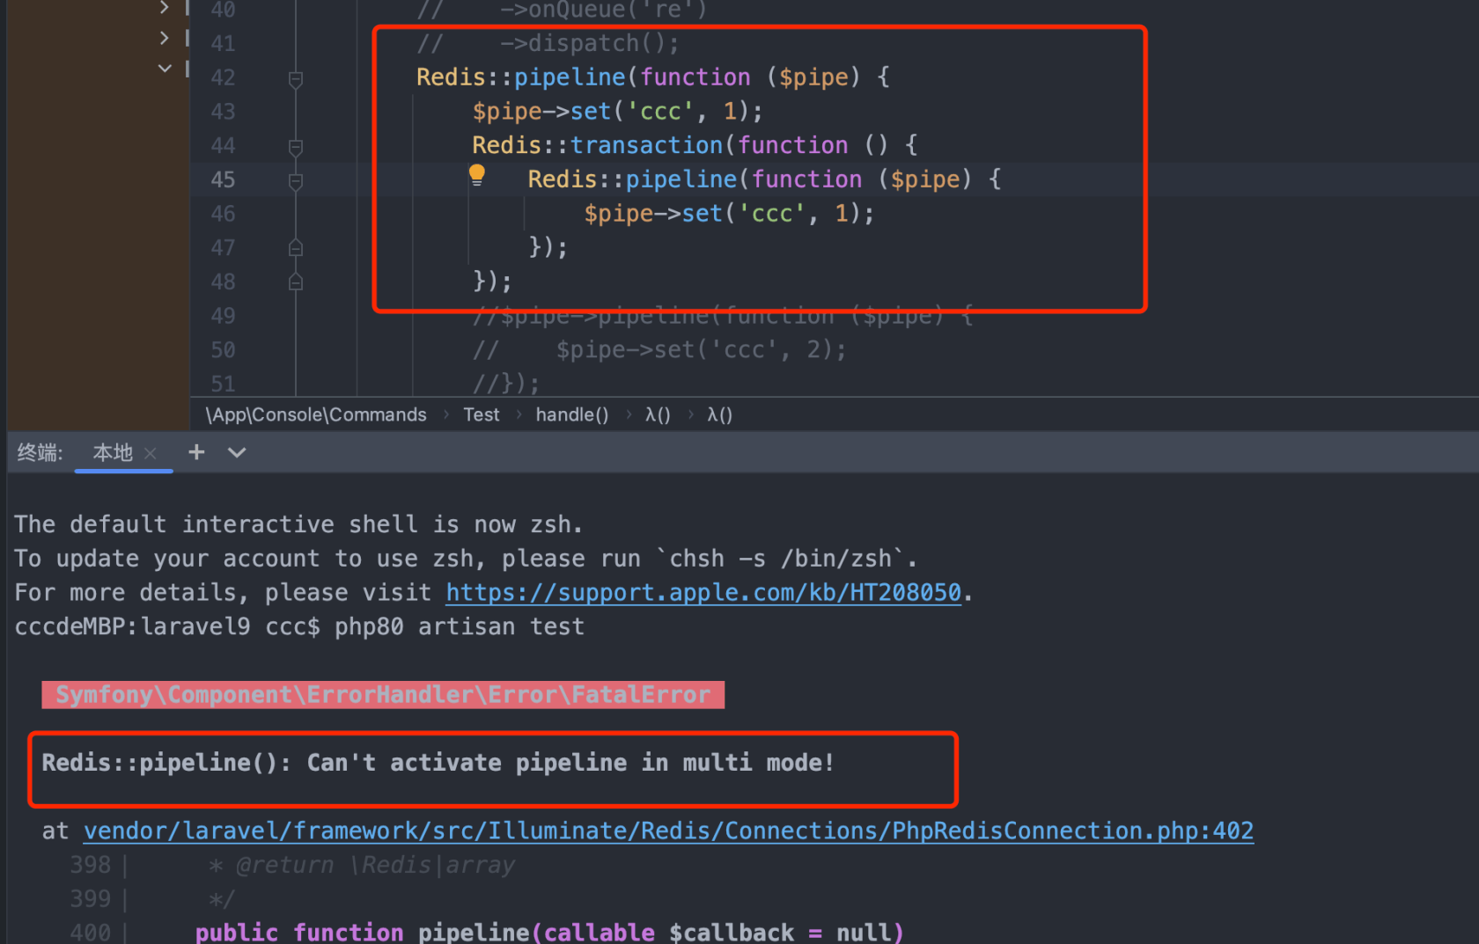This screenshot has width=1479, height=944.
Task: Toggle fold end marker on line 47
Action: click(x=296, y=248)
